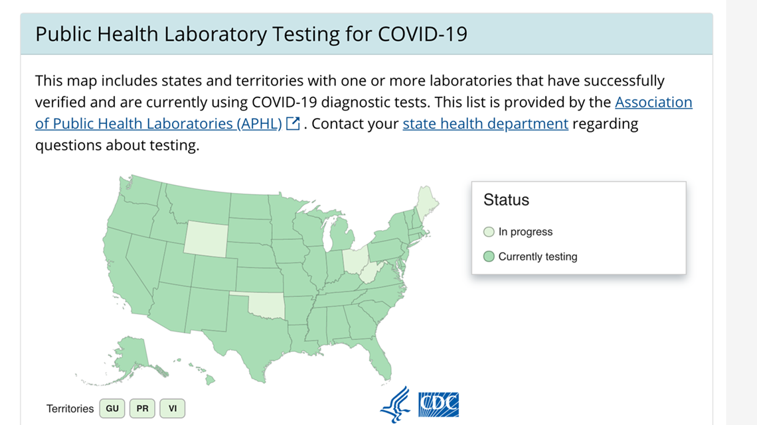Click the In progress legend circle
This screenshot has width=757, height=425.
click(489, 232)
